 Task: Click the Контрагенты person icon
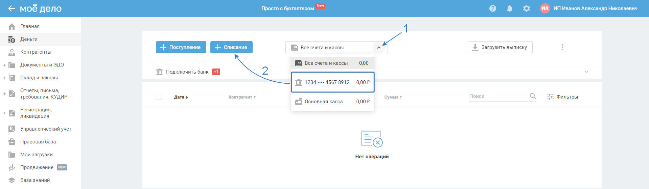12,52
